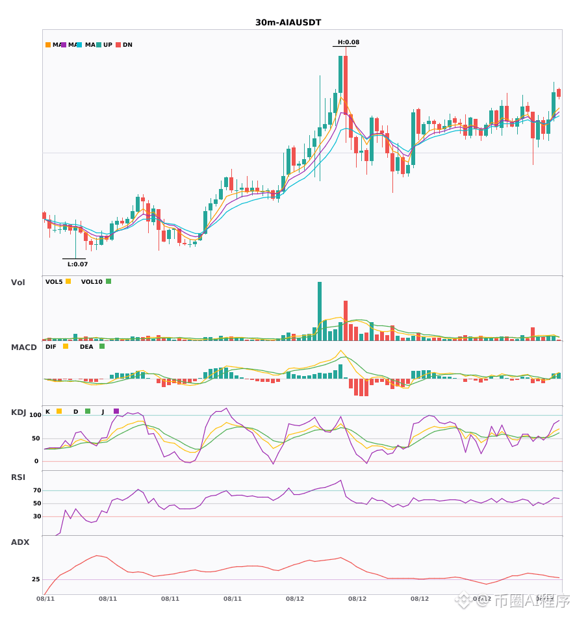Viewport: 575px width, 617px height.
Task: Click the teal UP legend swatch
Action: click(x=99, y=45)
